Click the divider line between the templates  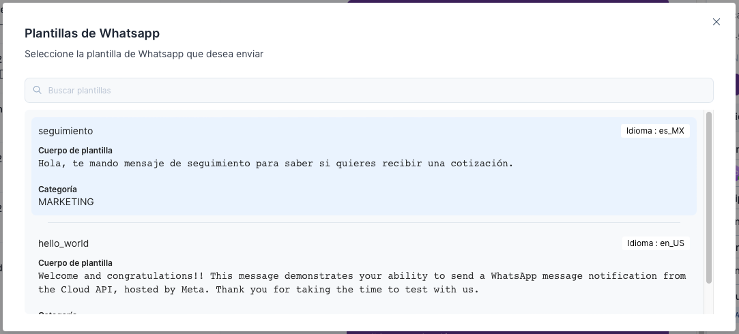click(364, 222)
